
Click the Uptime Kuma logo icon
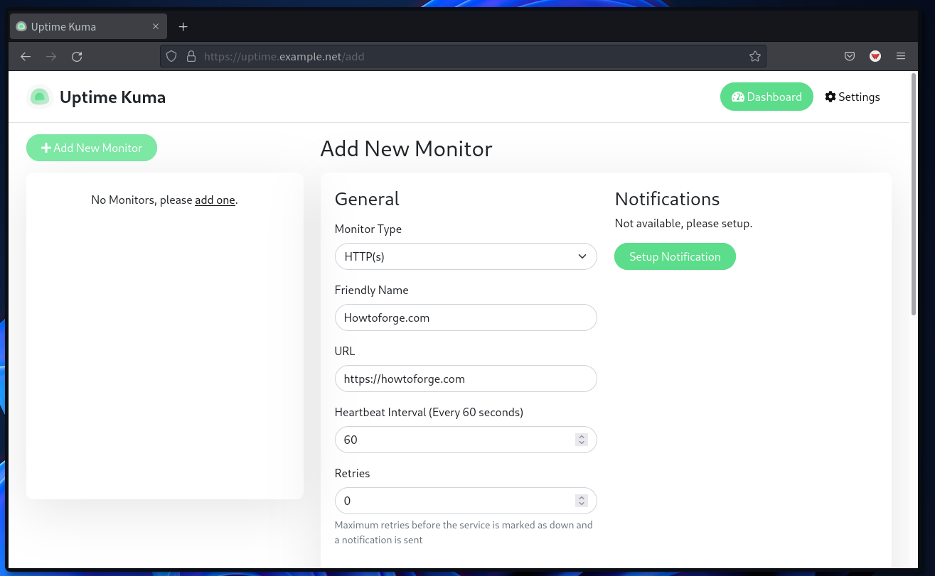pyautogui.click(x=40, y=97)
